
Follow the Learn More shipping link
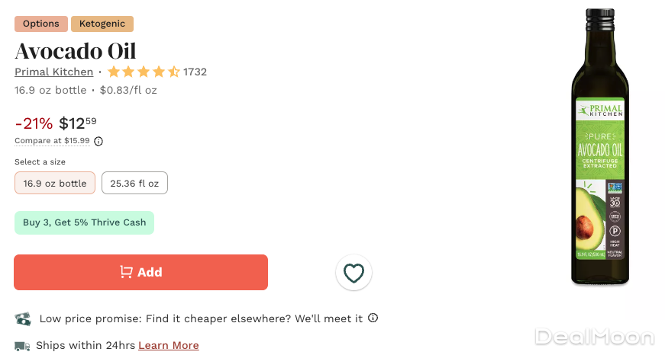coord(169,346)
